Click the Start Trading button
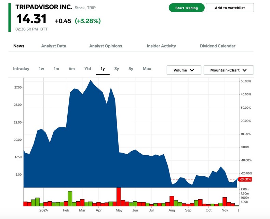This screenshot has height=219, width=270. click(x=186, y=8)
